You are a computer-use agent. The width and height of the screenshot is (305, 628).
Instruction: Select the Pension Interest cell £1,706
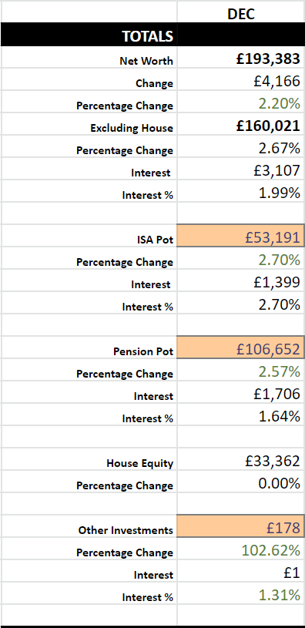[x=241, y=393]
